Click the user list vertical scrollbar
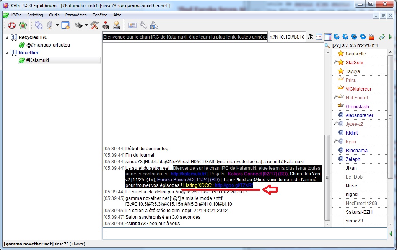Screen dimensions: 397x250 (390, 116)
